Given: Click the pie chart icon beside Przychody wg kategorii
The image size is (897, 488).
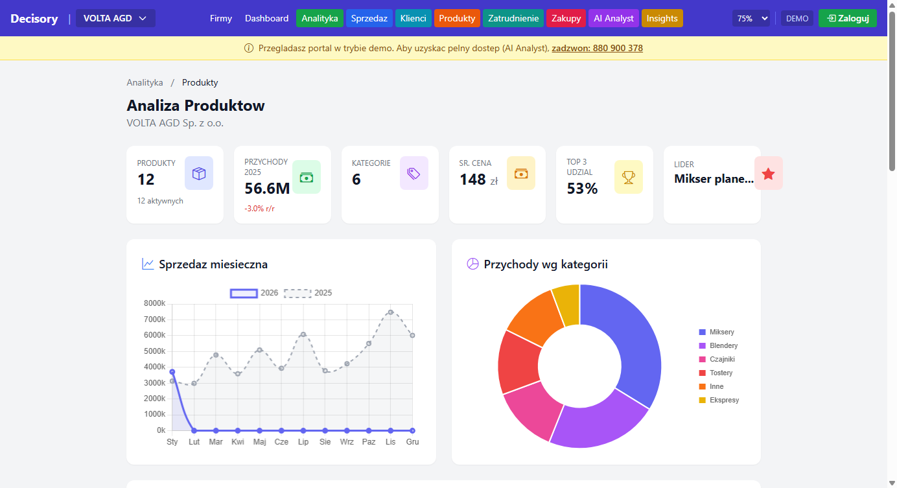Looking at the screenshot, I should click(x=472, y=264).
